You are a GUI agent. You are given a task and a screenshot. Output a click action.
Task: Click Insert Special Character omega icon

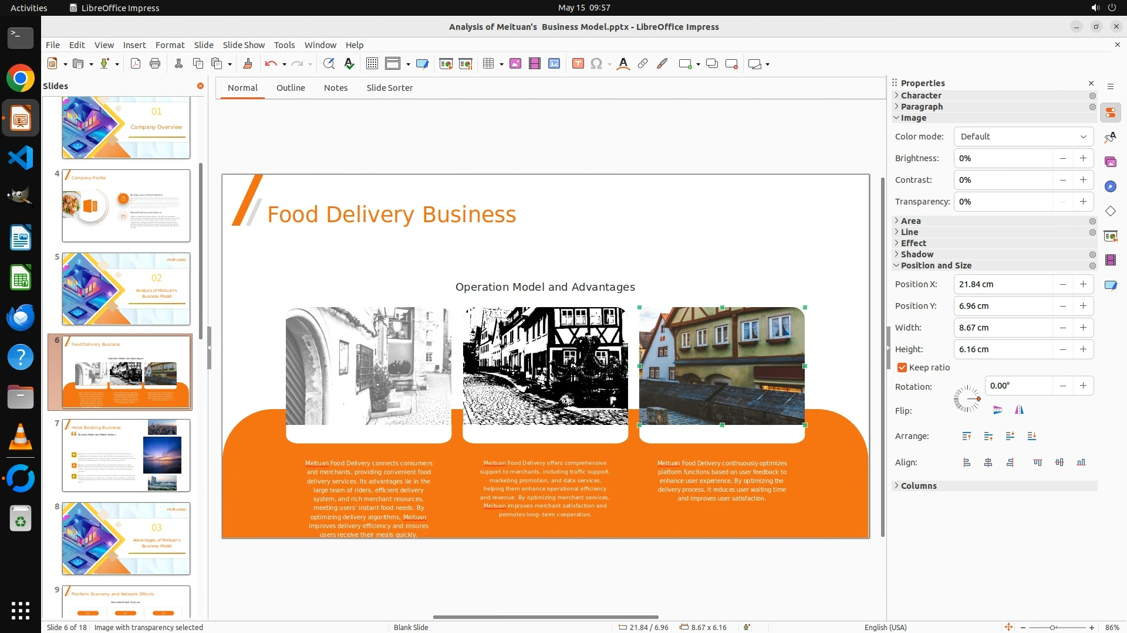tap(596, 64)
